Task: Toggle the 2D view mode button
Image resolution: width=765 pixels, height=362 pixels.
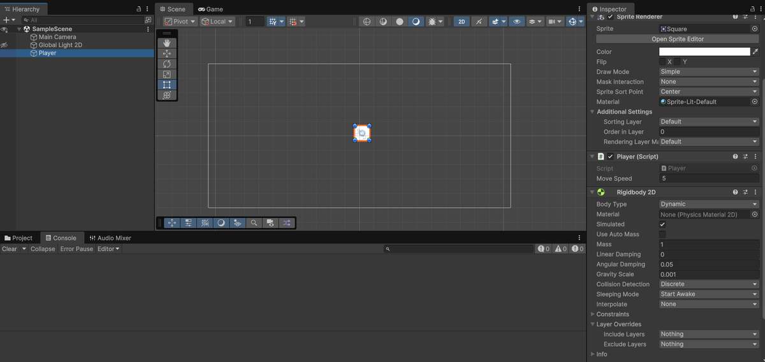Action: tap(462, 21)
